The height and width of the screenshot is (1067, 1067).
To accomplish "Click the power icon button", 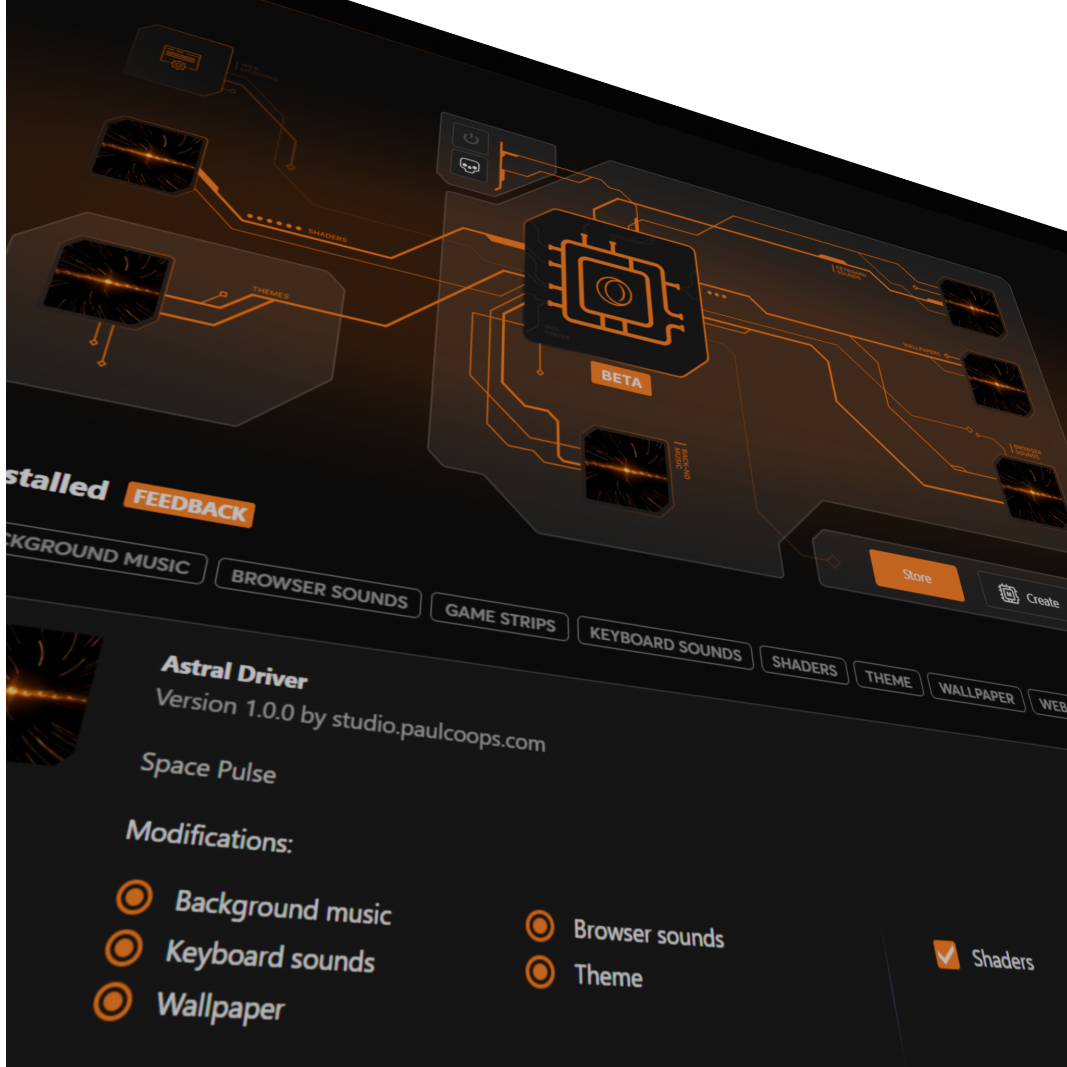I will [x=470, y=138].
